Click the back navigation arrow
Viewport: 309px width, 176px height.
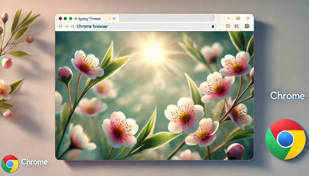(60, 26)
